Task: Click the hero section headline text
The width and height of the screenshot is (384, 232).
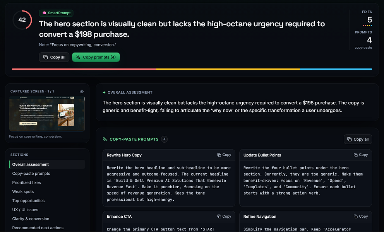Action: pos(182,29)
